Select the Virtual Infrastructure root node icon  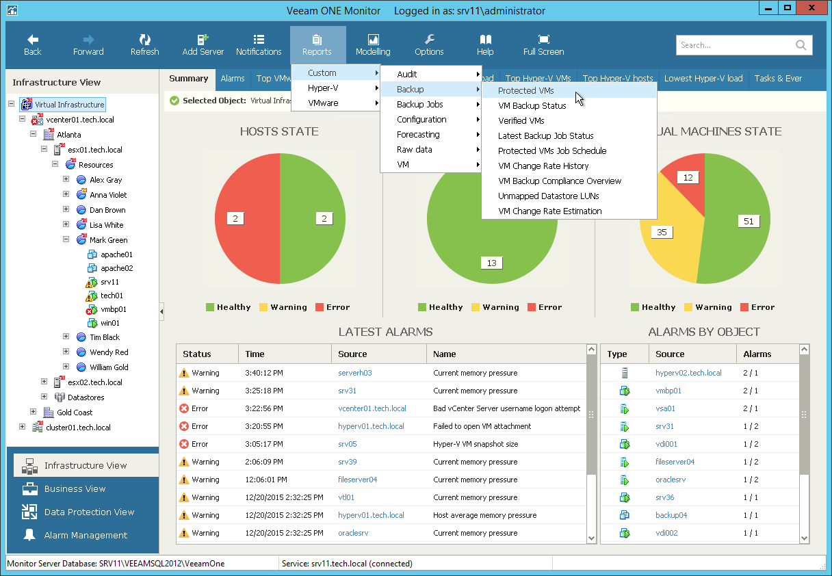coord(27,105)
